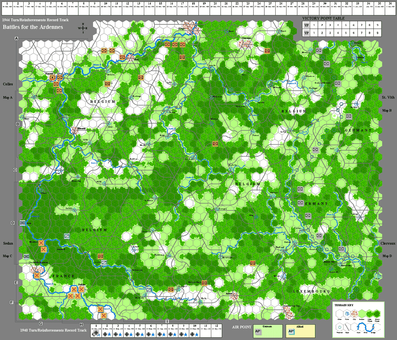Select the Watermill hex in the Terrain Key
The height and width of the screenshot is (340, 397).
(340, 327)
